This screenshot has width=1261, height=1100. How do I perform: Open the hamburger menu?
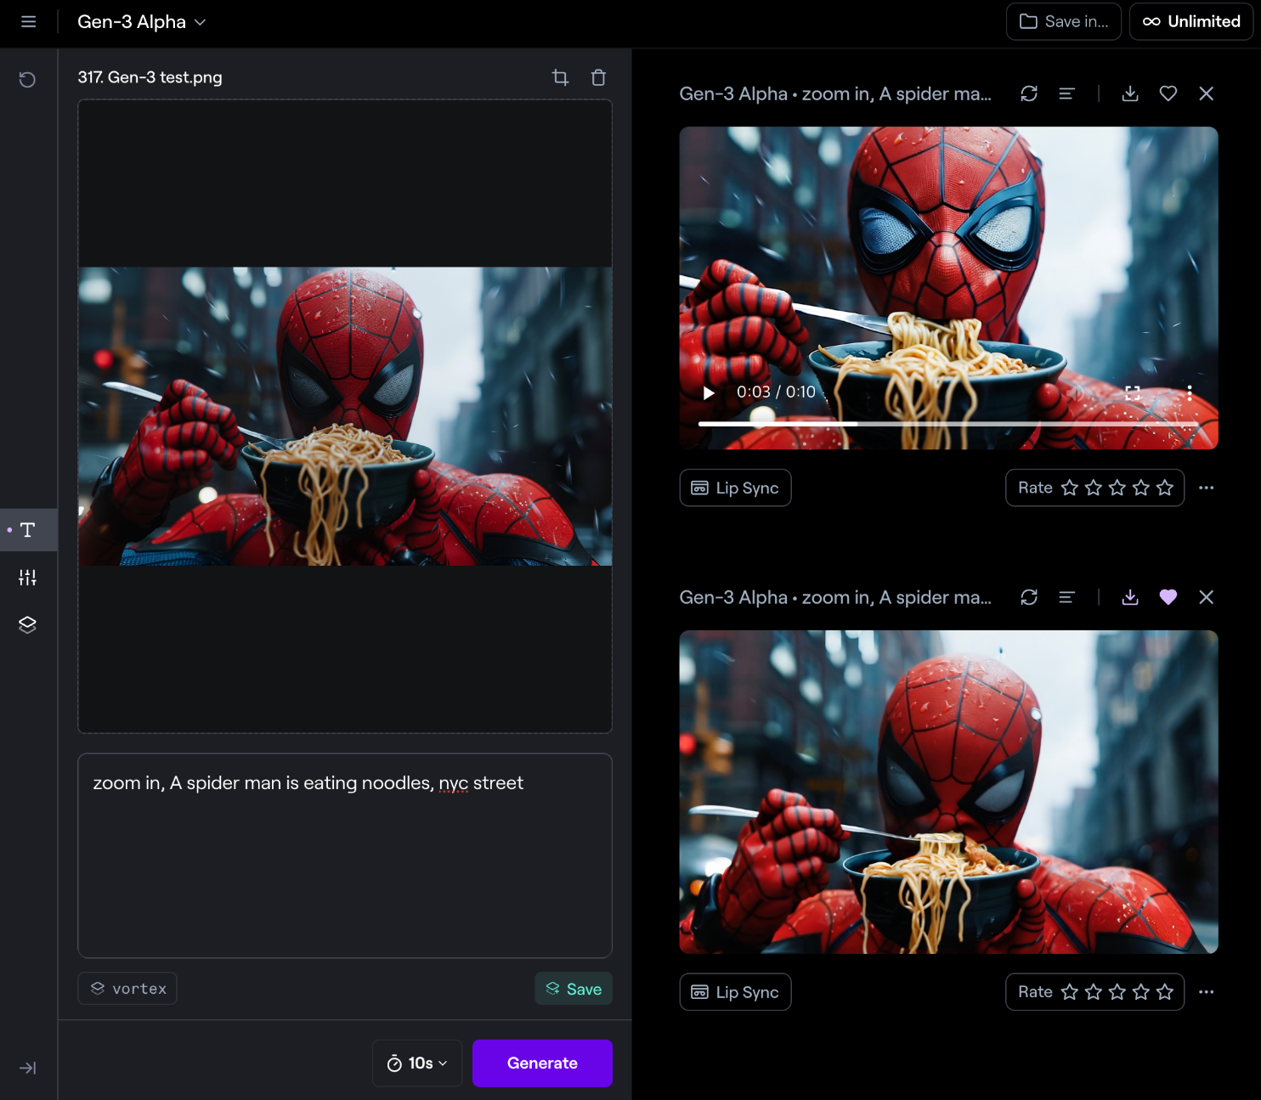click(28, 22)
